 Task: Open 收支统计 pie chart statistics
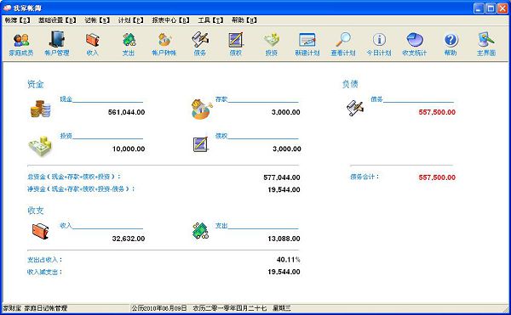click(414, 44)
